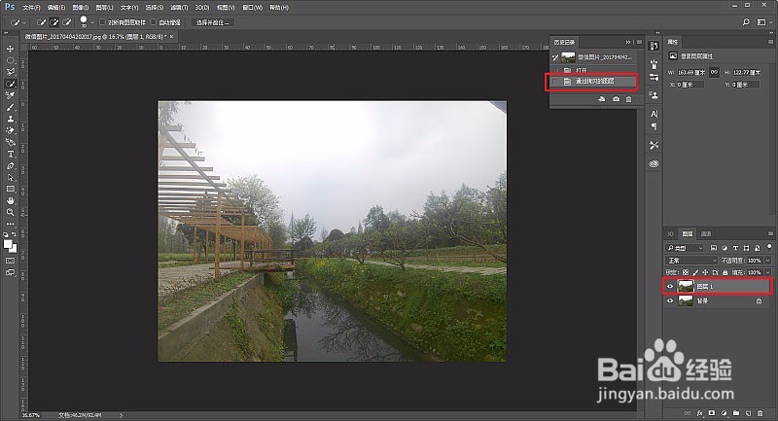Image resolution: width=778 pixels, height=421 pixels.
Task: Enable the Auto-Enhance checkbox
Action: pos(154,22)
